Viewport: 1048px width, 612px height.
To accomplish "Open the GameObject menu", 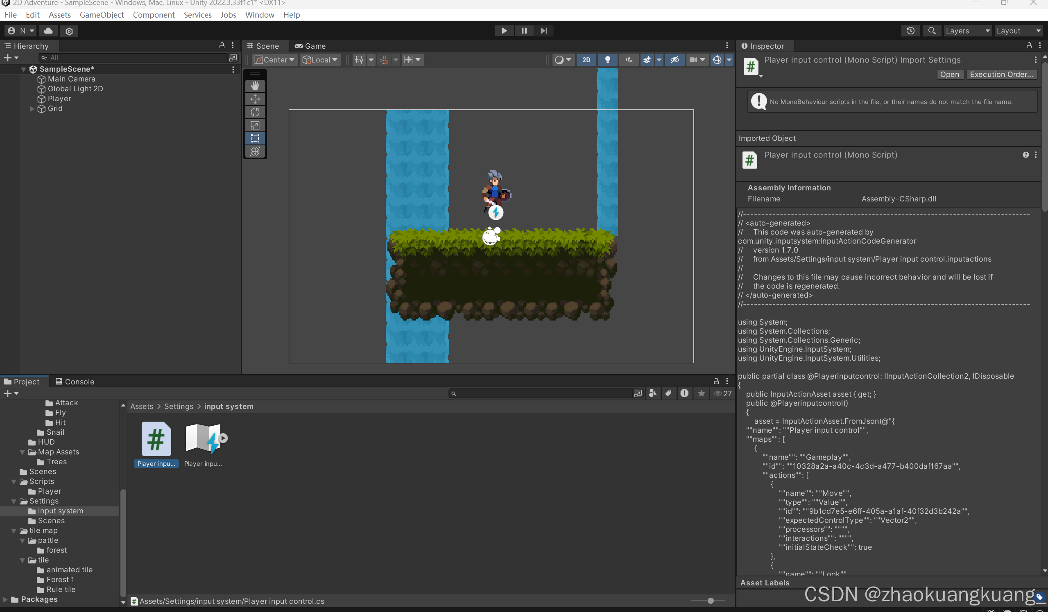I will (x=102, y=15).
